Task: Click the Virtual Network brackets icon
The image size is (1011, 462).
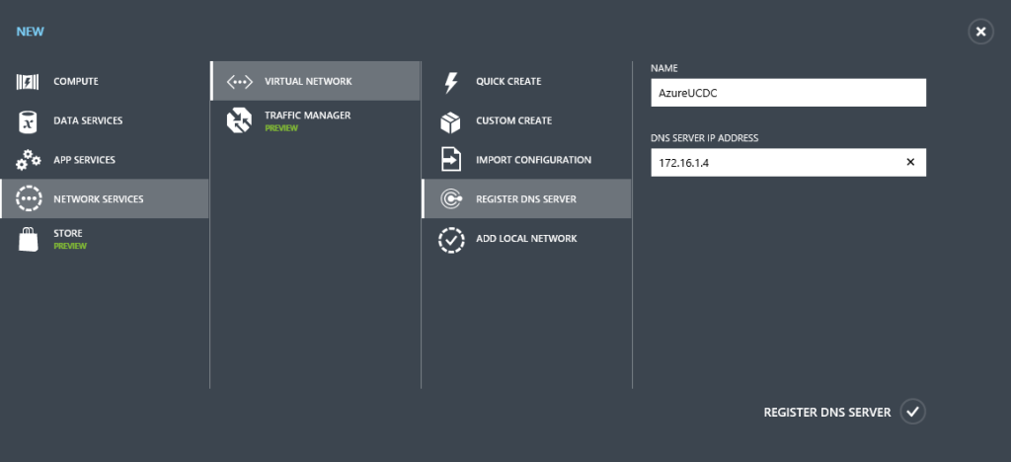Action: [x=239, y=82]
